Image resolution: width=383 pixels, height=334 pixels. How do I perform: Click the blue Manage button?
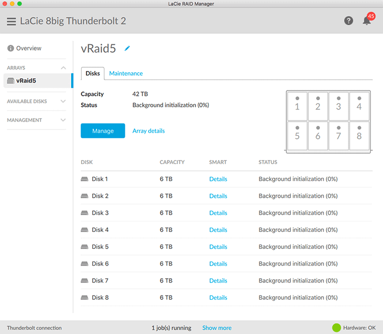(103, 130)
